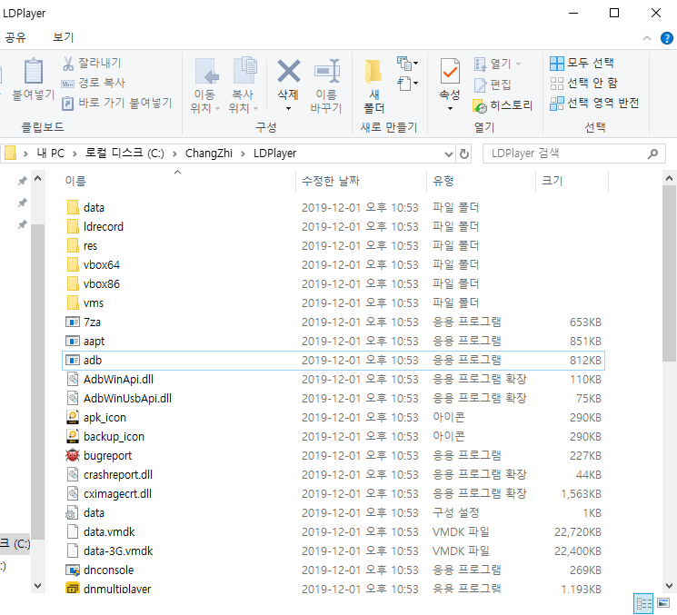Select the vms folder
This screenshot has height=615, width=677.
pyautogui.click(x=85, y=303)
